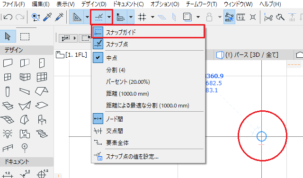Open the suspend groups dropdown arrow
This screenshot has width=303, height=178.
tap(220, 17)
